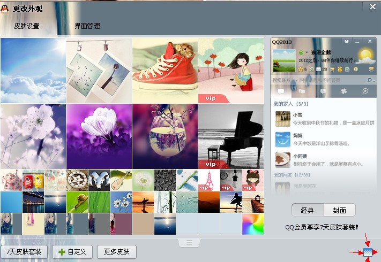Select the magnifier search tab in the preview tab row
Image resolution: width=381 pixels, height=262 pixels.
click(365, 91)
